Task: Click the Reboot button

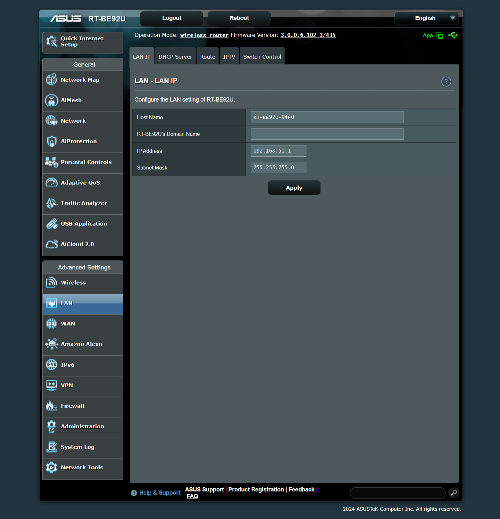Action: click(x=239, y=18)
